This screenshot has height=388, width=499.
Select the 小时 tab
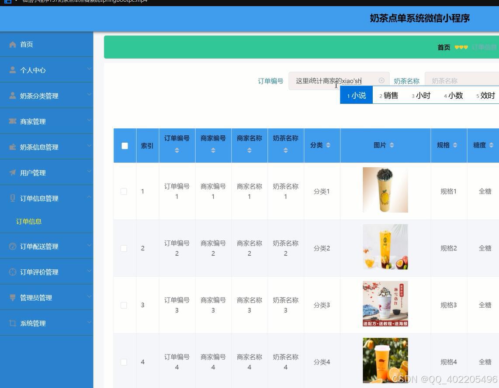coord(421,95)
